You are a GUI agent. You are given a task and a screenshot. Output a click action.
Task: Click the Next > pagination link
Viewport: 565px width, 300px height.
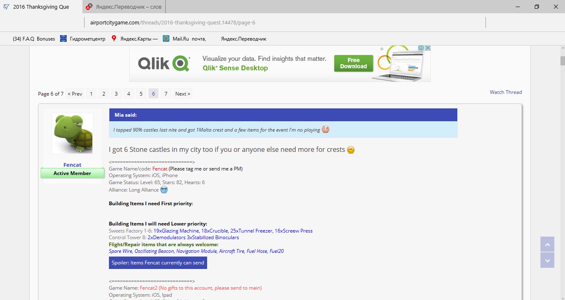coord(183,94)
